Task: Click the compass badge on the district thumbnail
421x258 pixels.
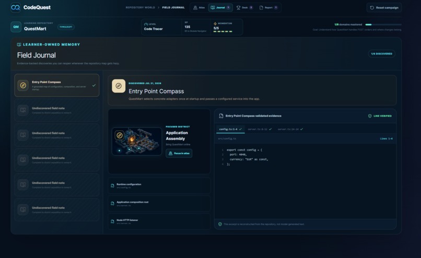Action: (x=120, y=135)
